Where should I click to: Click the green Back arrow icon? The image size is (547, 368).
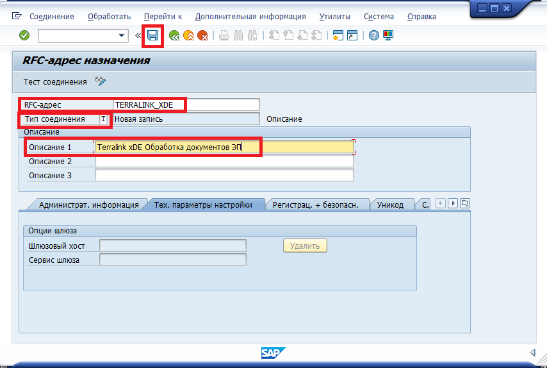tap(174, 36)
